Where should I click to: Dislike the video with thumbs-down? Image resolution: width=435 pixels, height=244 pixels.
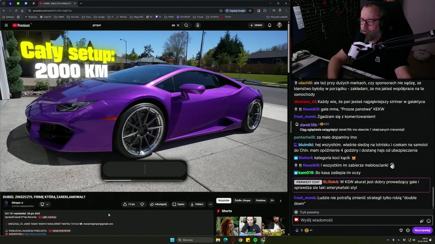click(x=142, y=204)
